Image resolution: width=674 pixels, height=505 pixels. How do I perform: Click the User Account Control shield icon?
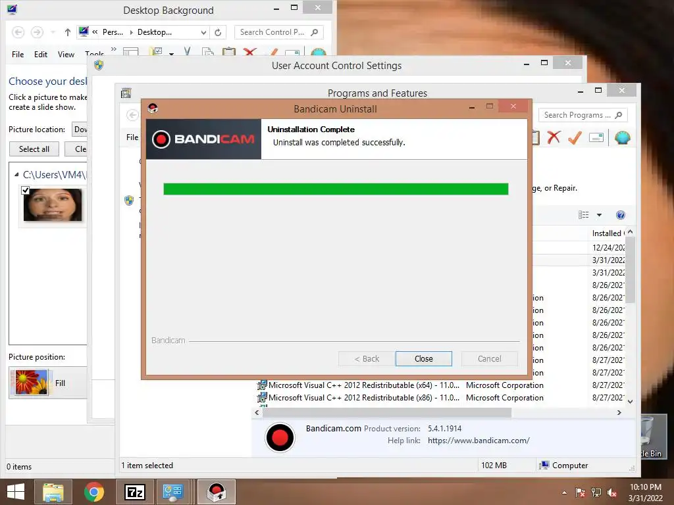pyautogui.click(x=99, y=65)
